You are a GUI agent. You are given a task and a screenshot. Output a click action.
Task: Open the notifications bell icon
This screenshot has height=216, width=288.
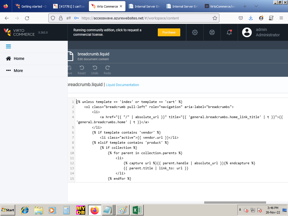(229, 32)
